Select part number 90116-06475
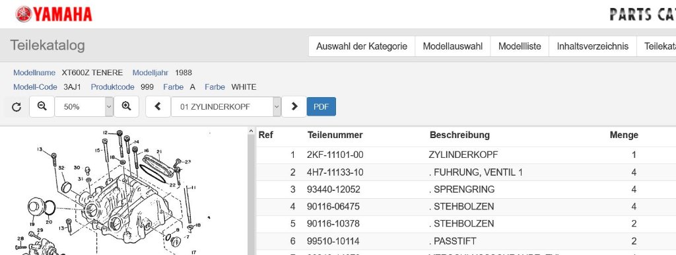676x255 pixels. coord(333,207)
